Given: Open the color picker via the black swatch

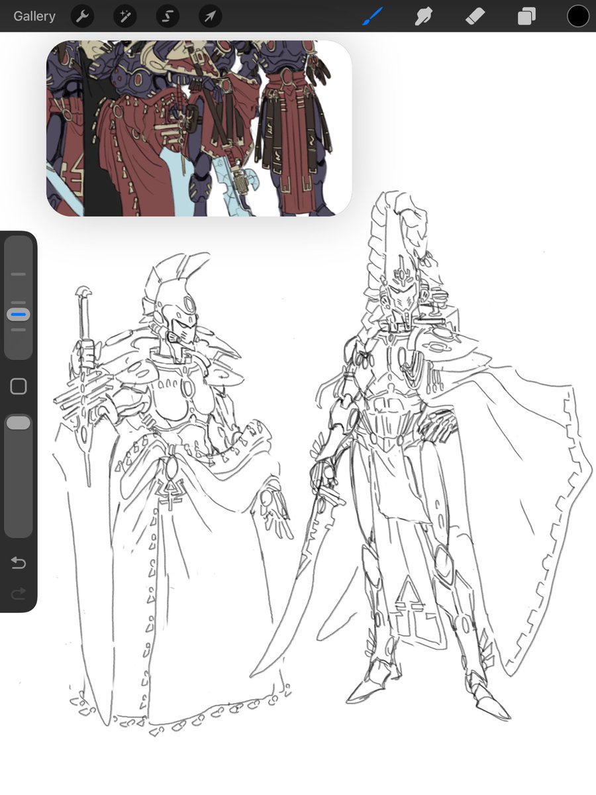Looking at the screenshot, I should click(x=577, y=16).
